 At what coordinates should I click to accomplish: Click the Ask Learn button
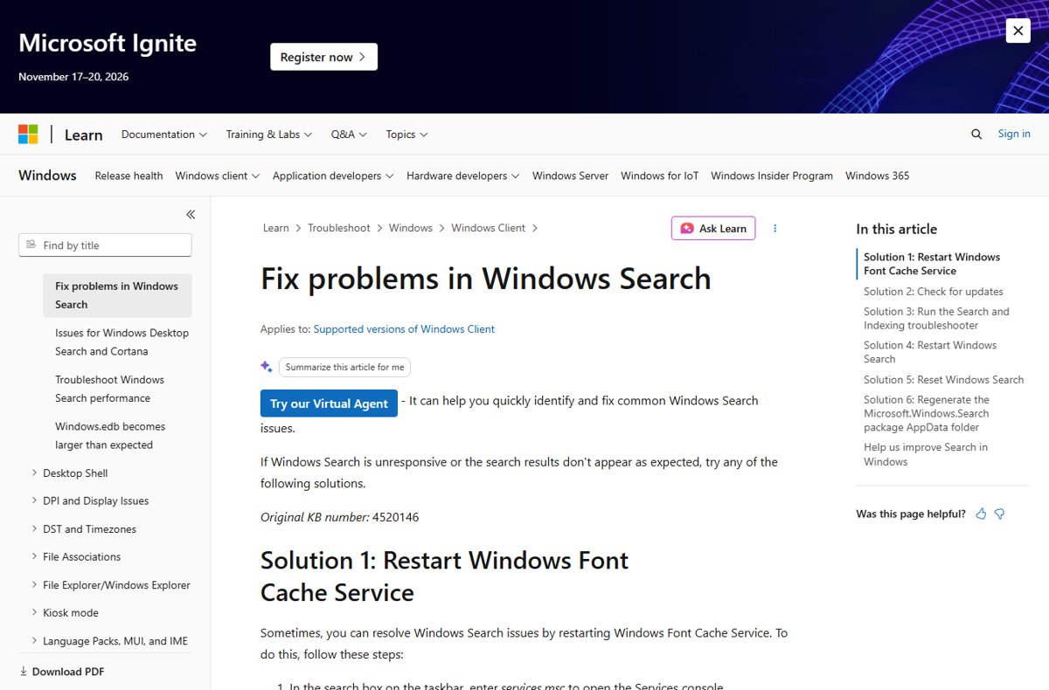pyautogui.click(x=713, y=228)
